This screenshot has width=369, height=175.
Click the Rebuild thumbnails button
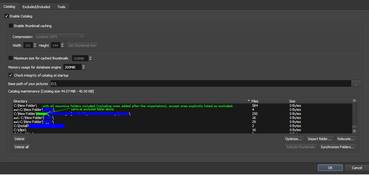point(301,147)
